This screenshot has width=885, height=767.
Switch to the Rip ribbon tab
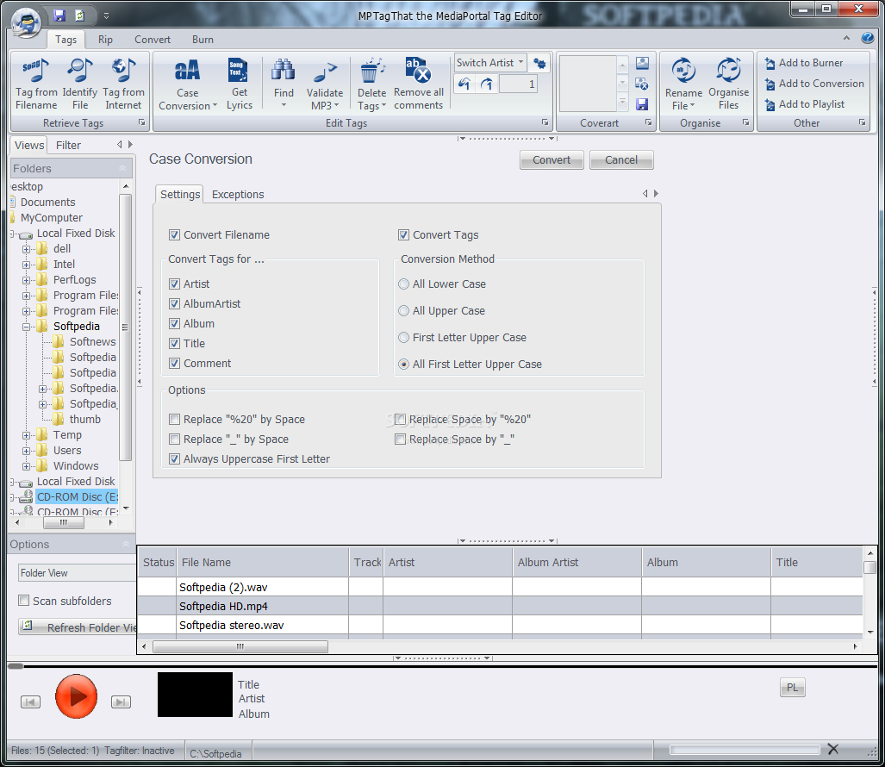(x=105, y=40)
